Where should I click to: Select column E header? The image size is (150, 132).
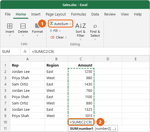pos(136,59)
